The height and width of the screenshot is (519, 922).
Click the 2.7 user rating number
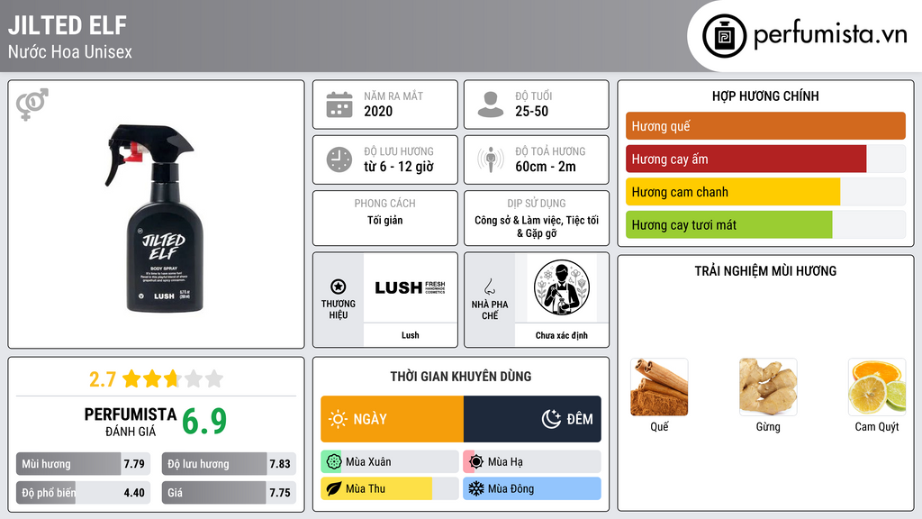click(x=103, y=379)
